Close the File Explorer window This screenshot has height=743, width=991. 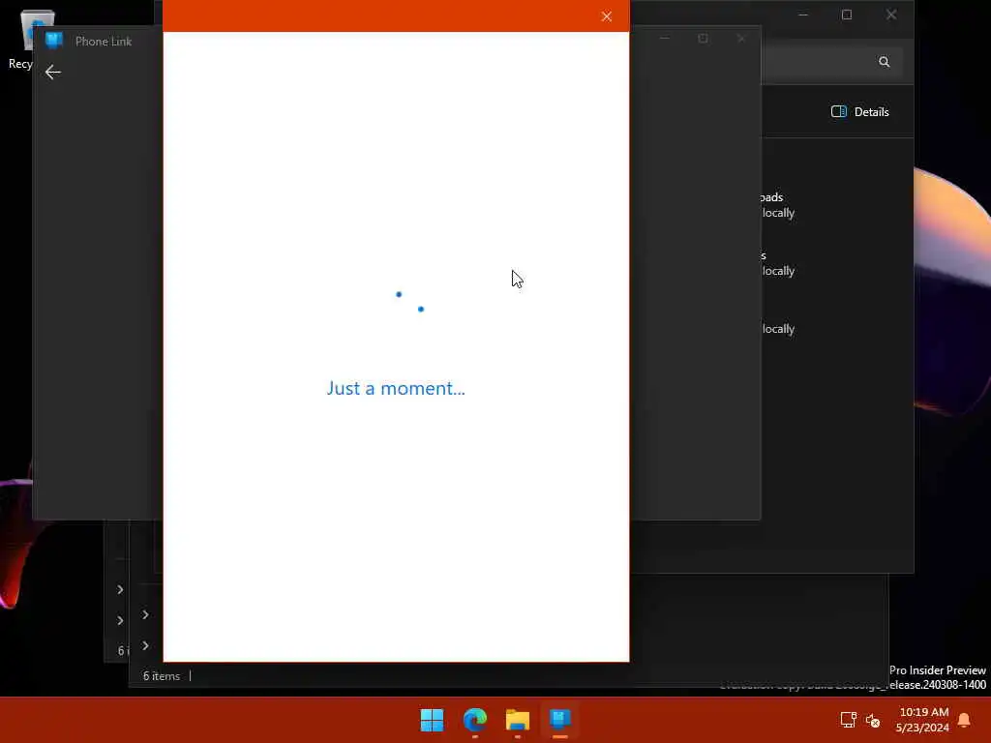tap(891, 15)
